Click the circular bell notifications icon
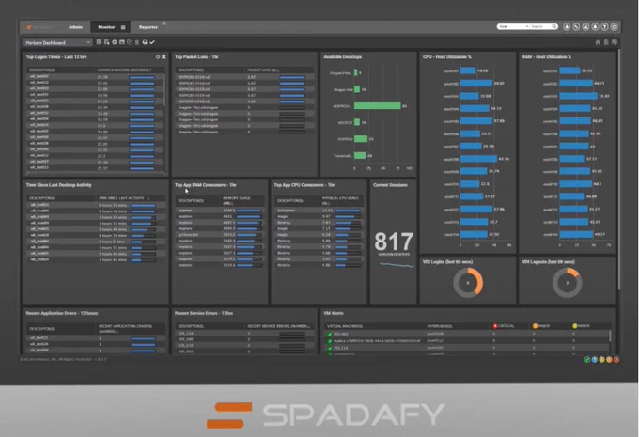The image size is (639, 437). [595, 27]
